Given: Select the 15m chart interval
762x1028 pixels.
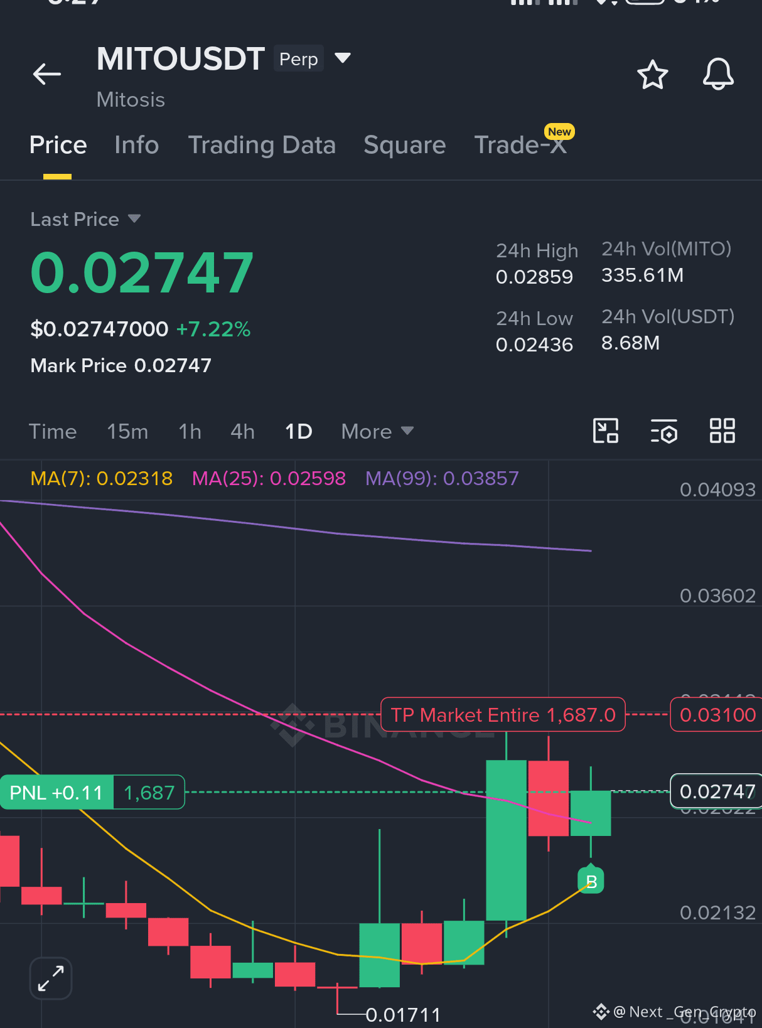Looking at the screenshot, I should coord(127,432).
